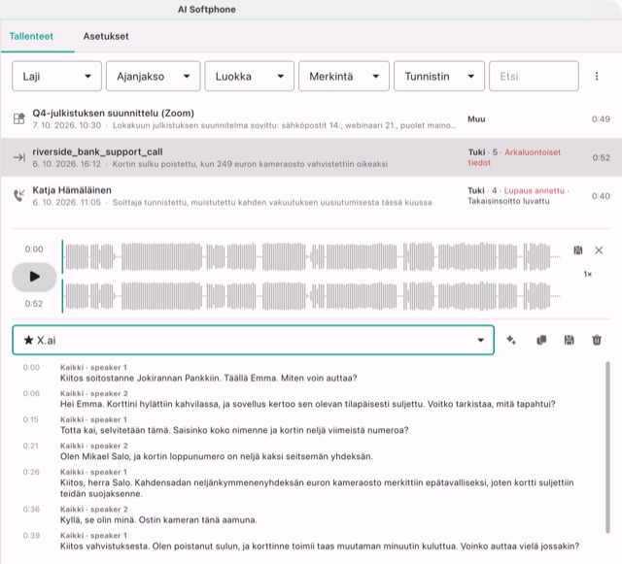Viewport: 622px width, 564px height.
Task: Open the Asetukset tab
Action: click(106, 36)
